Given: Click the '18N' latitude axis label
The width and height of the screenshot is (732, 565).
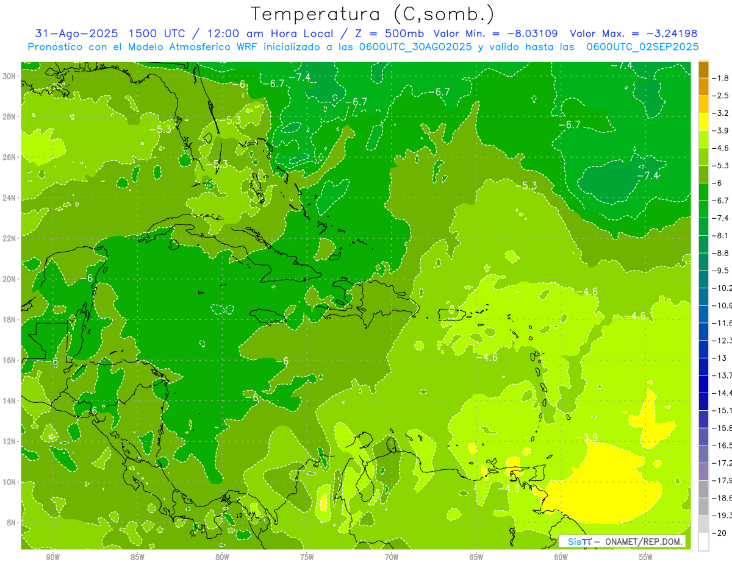Looking at the screenshot, I should pos(9,319).
